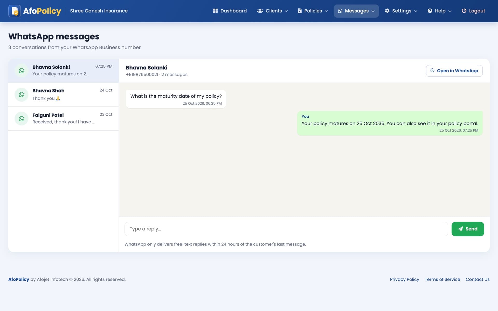Expand the Settings dropdown chevron

tap(416, 11)
